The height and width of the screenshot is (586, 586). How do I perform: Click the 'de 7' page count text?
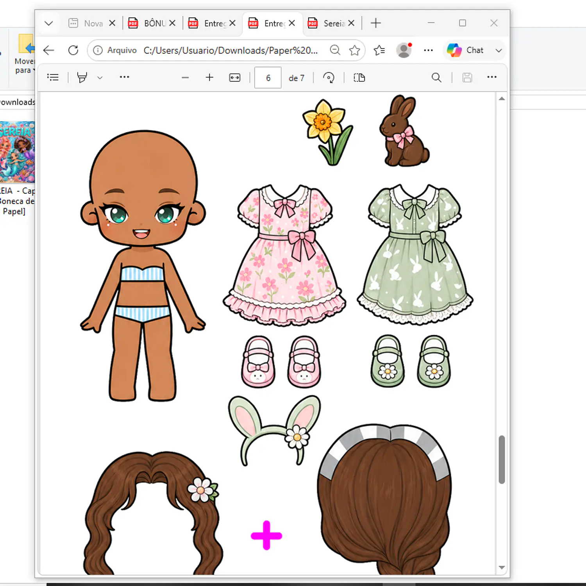pyautogui.click(x=297, y=78)
